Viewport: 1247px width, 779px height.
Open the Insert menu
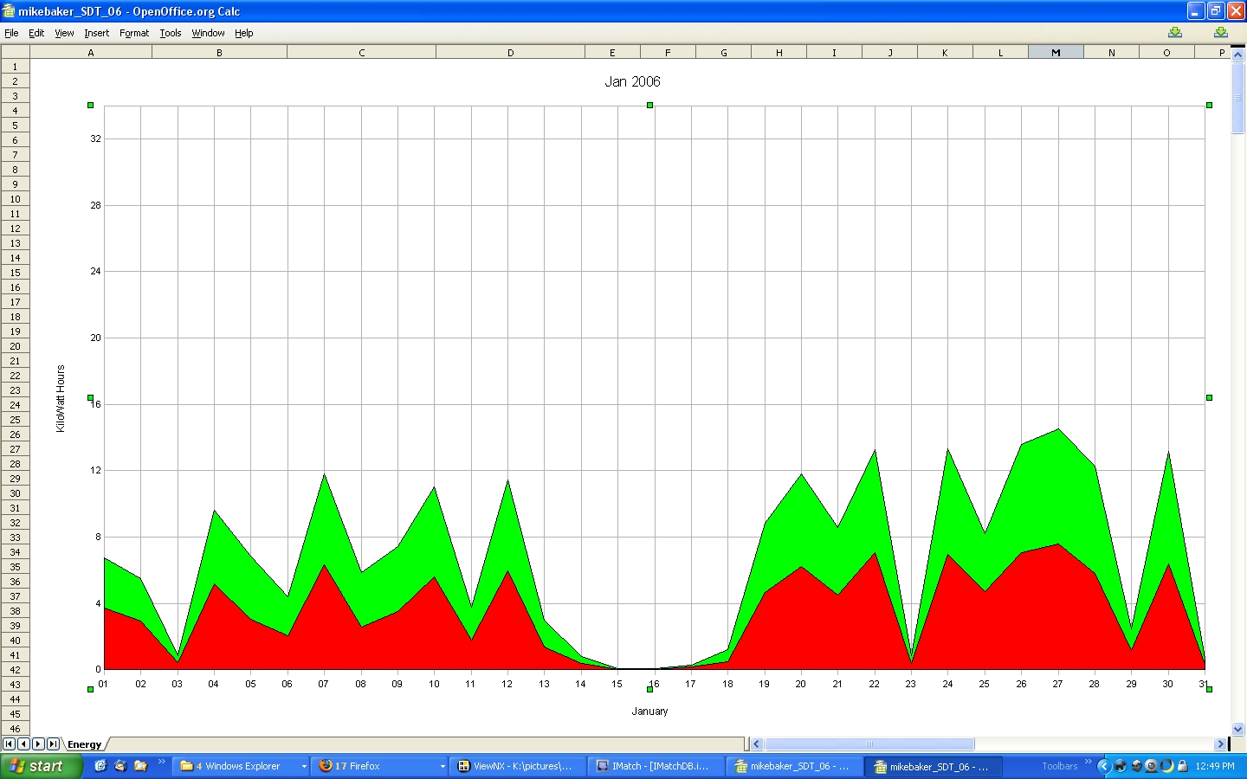(96, 33)
